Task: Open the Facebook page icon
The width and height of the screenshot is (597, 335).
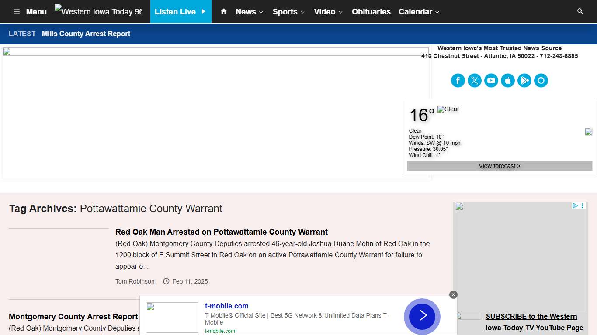Action: [458, 80]
